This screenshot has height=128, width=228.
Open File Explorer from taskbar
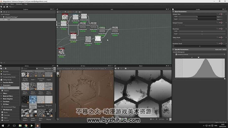pyautogui.click(x=20, y=126)
